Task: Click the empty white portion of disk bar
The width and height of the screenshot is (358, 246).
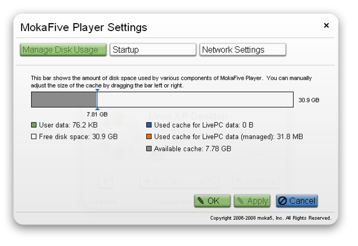Action: coord(195,100)
